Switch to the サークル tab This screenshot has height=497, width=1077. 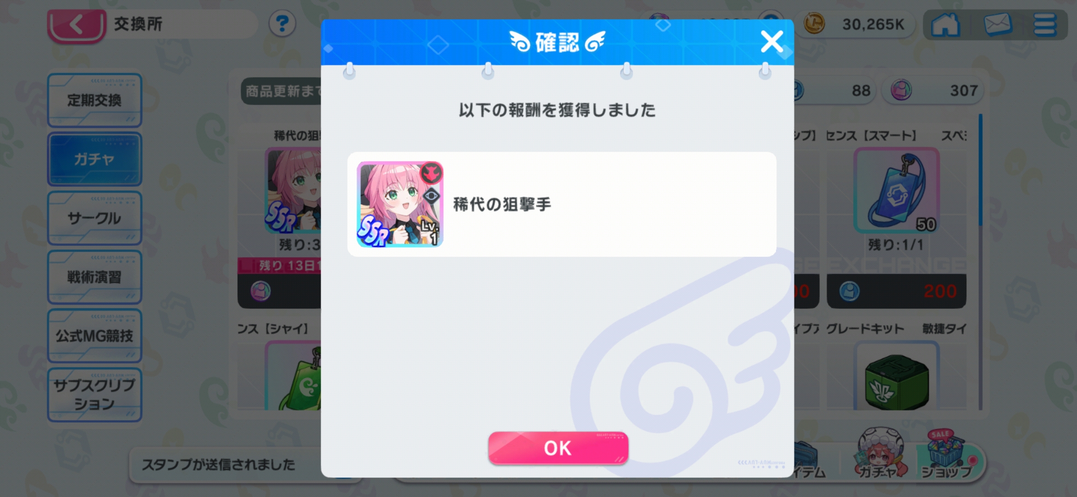(x=94, y=218)
